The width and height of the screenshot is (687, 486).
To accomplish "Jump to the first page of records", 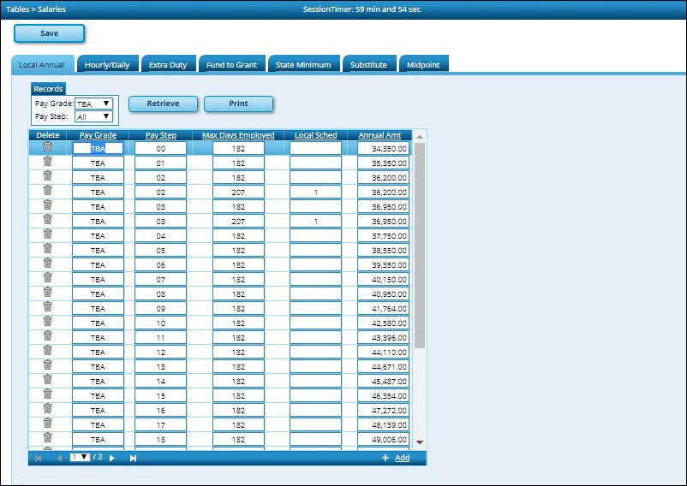I will click(38, 459).
